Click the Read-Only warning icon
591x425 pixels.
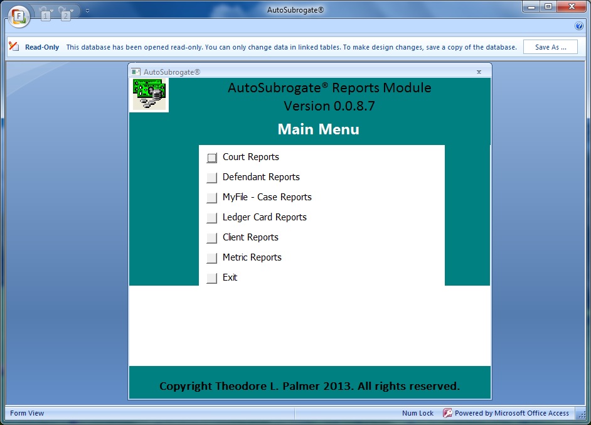[14, 46]
